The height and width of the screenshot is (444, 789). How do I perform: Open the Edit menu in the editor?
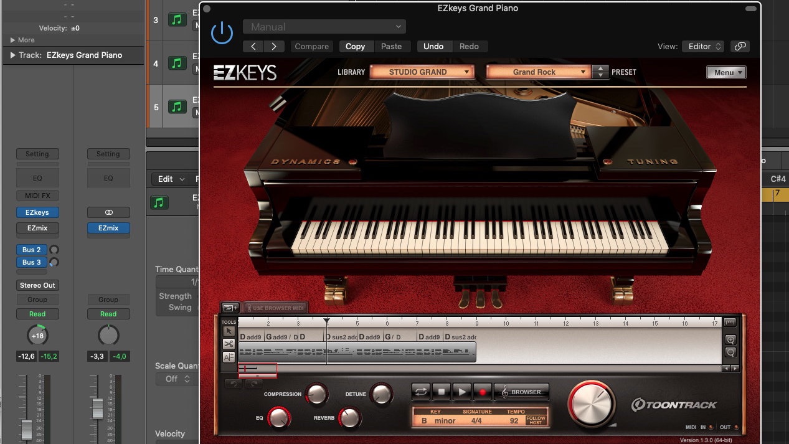169,179
